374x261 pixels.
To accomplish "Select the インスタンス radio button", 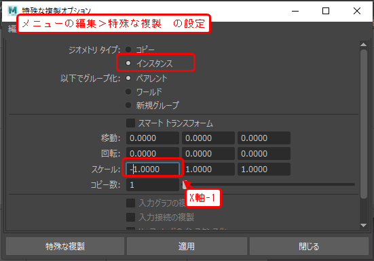I will point(128,63).
